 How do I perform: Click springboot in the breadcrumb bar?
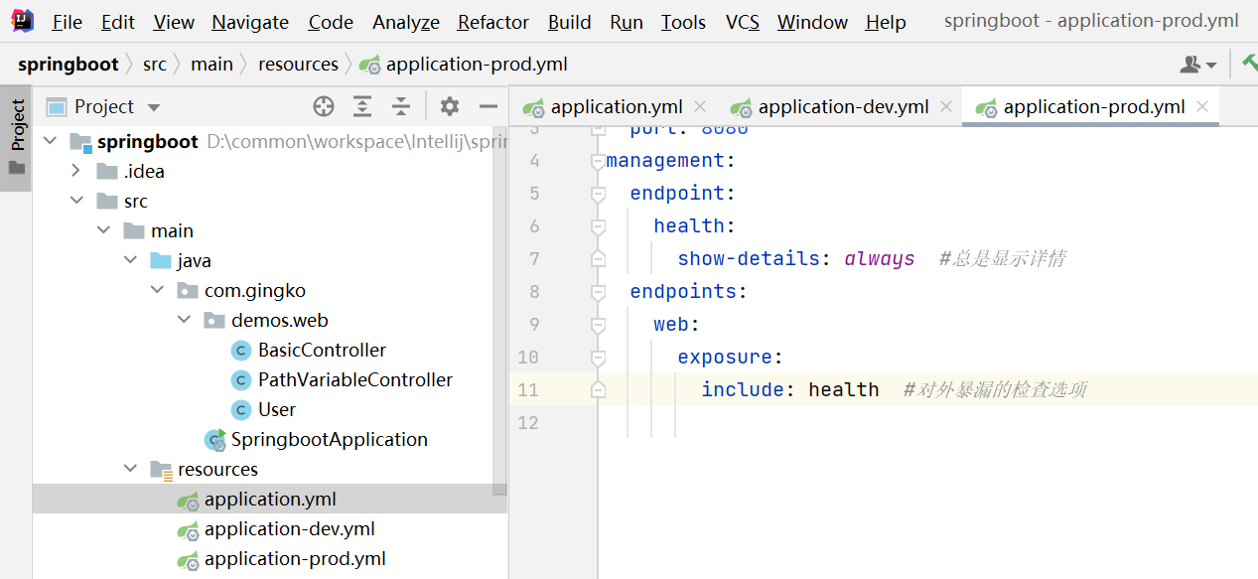click(x=68, y=65)
